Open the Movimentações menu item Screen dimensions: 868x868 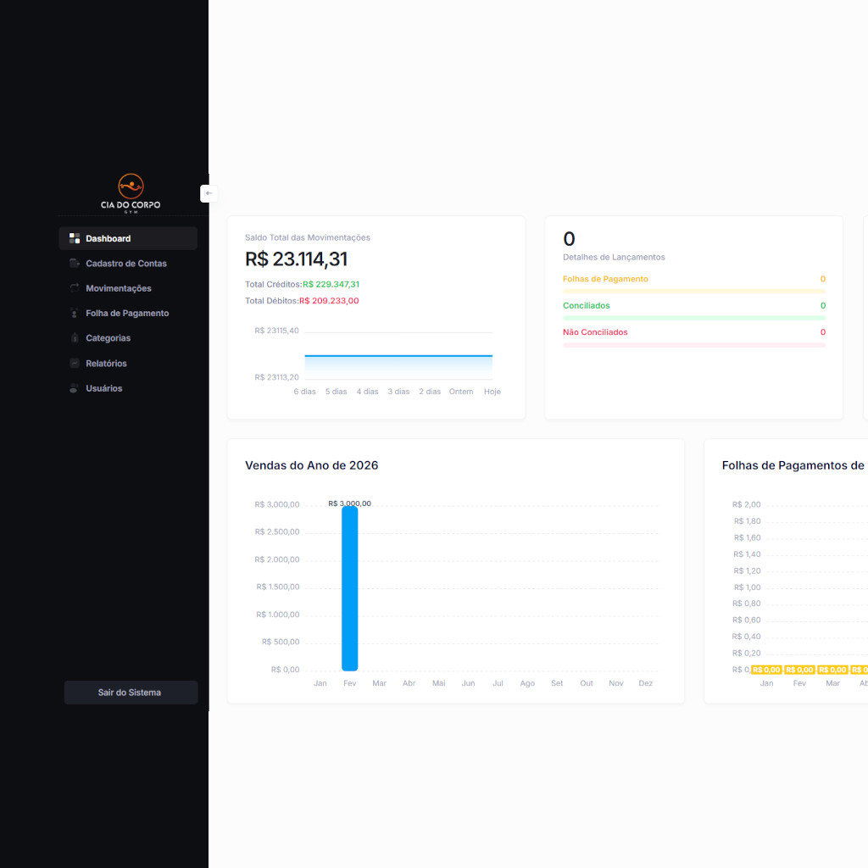(x=119, y=288)
